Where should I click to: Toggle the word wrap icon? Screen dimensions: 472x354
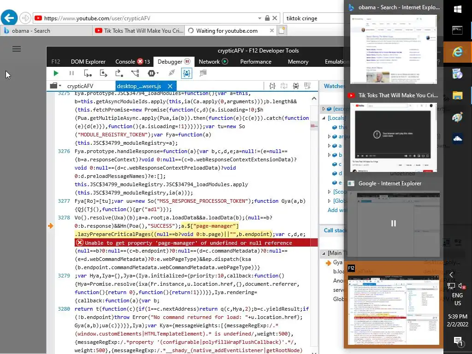tap(284, 86)
